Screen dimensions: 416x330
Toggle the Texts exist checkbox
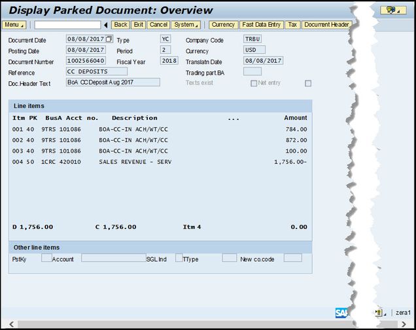tap(254, 83)
